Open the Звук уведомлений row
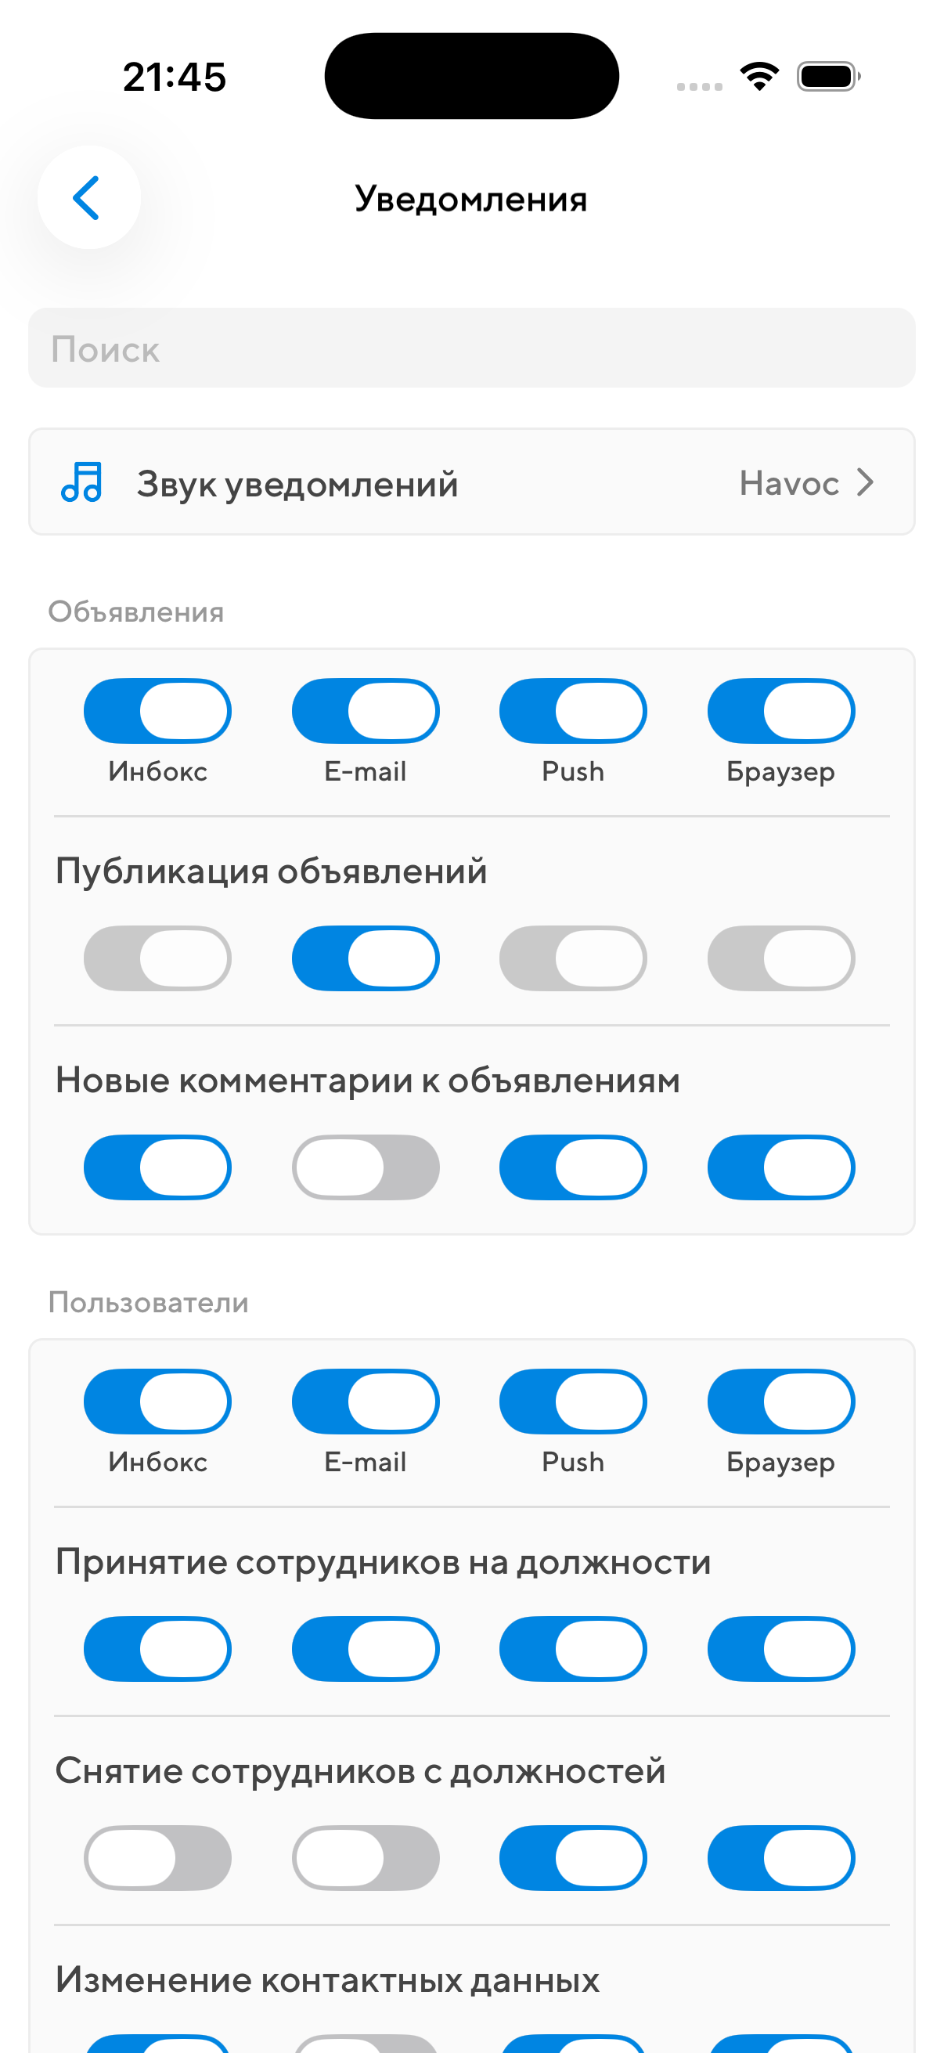 pos(471,482)
